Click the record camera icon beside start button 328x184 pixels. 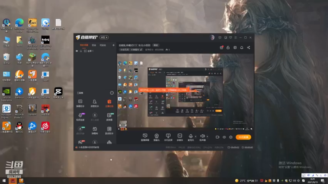[218, 137]
